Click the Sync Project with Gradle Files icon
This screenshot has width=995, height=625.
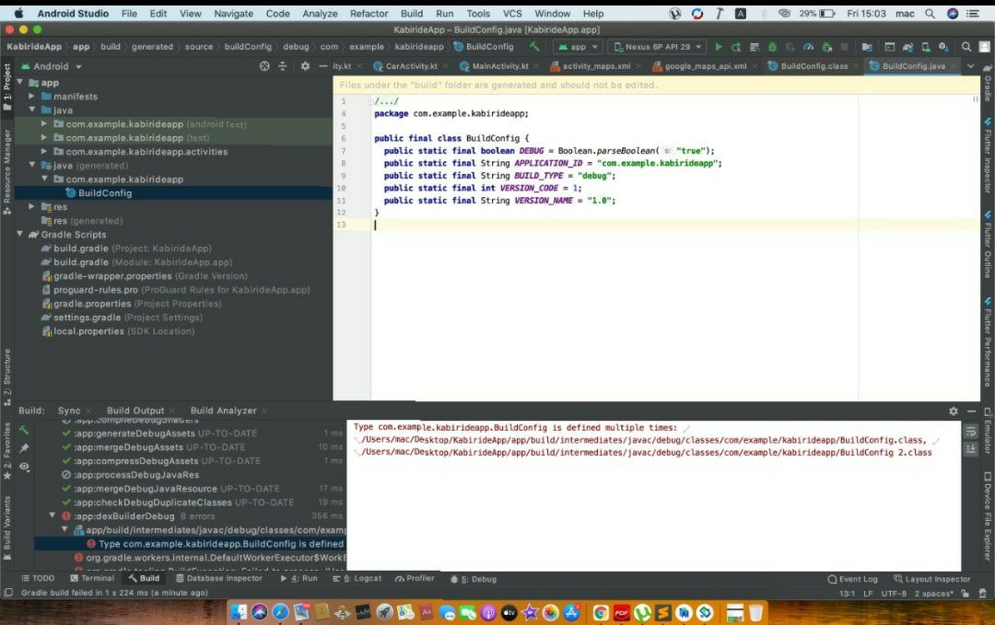click(908, 47)
